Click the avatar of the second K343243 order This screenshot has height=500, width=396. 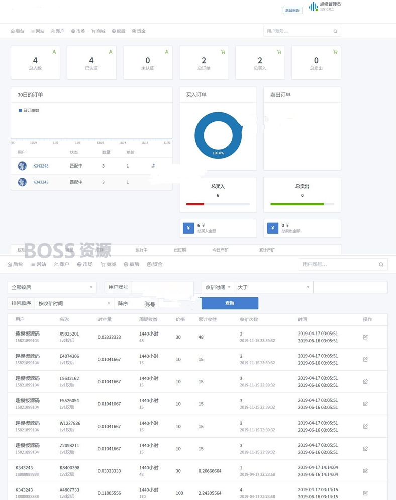pos(22,182)
